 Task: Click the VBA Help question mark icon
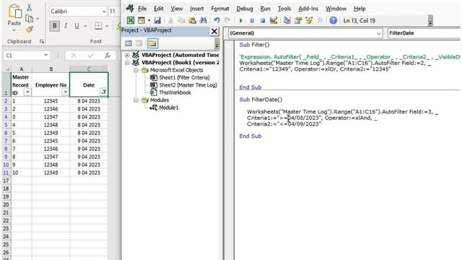click(333, 20)
